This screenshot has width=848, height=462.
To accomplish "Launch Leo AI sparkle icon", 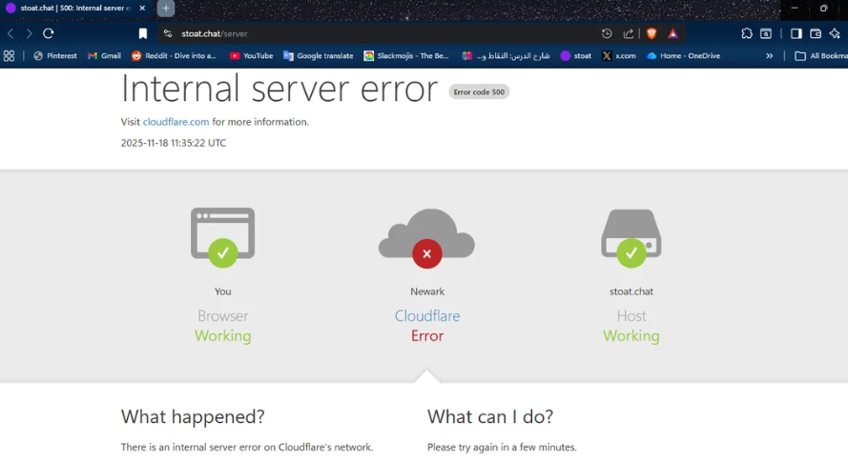I will click(x=835, y=33).
